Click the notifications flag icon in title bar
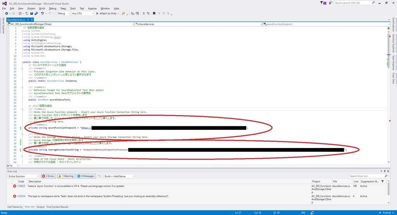Screen dimensions: 397x215 click(323, 3)
